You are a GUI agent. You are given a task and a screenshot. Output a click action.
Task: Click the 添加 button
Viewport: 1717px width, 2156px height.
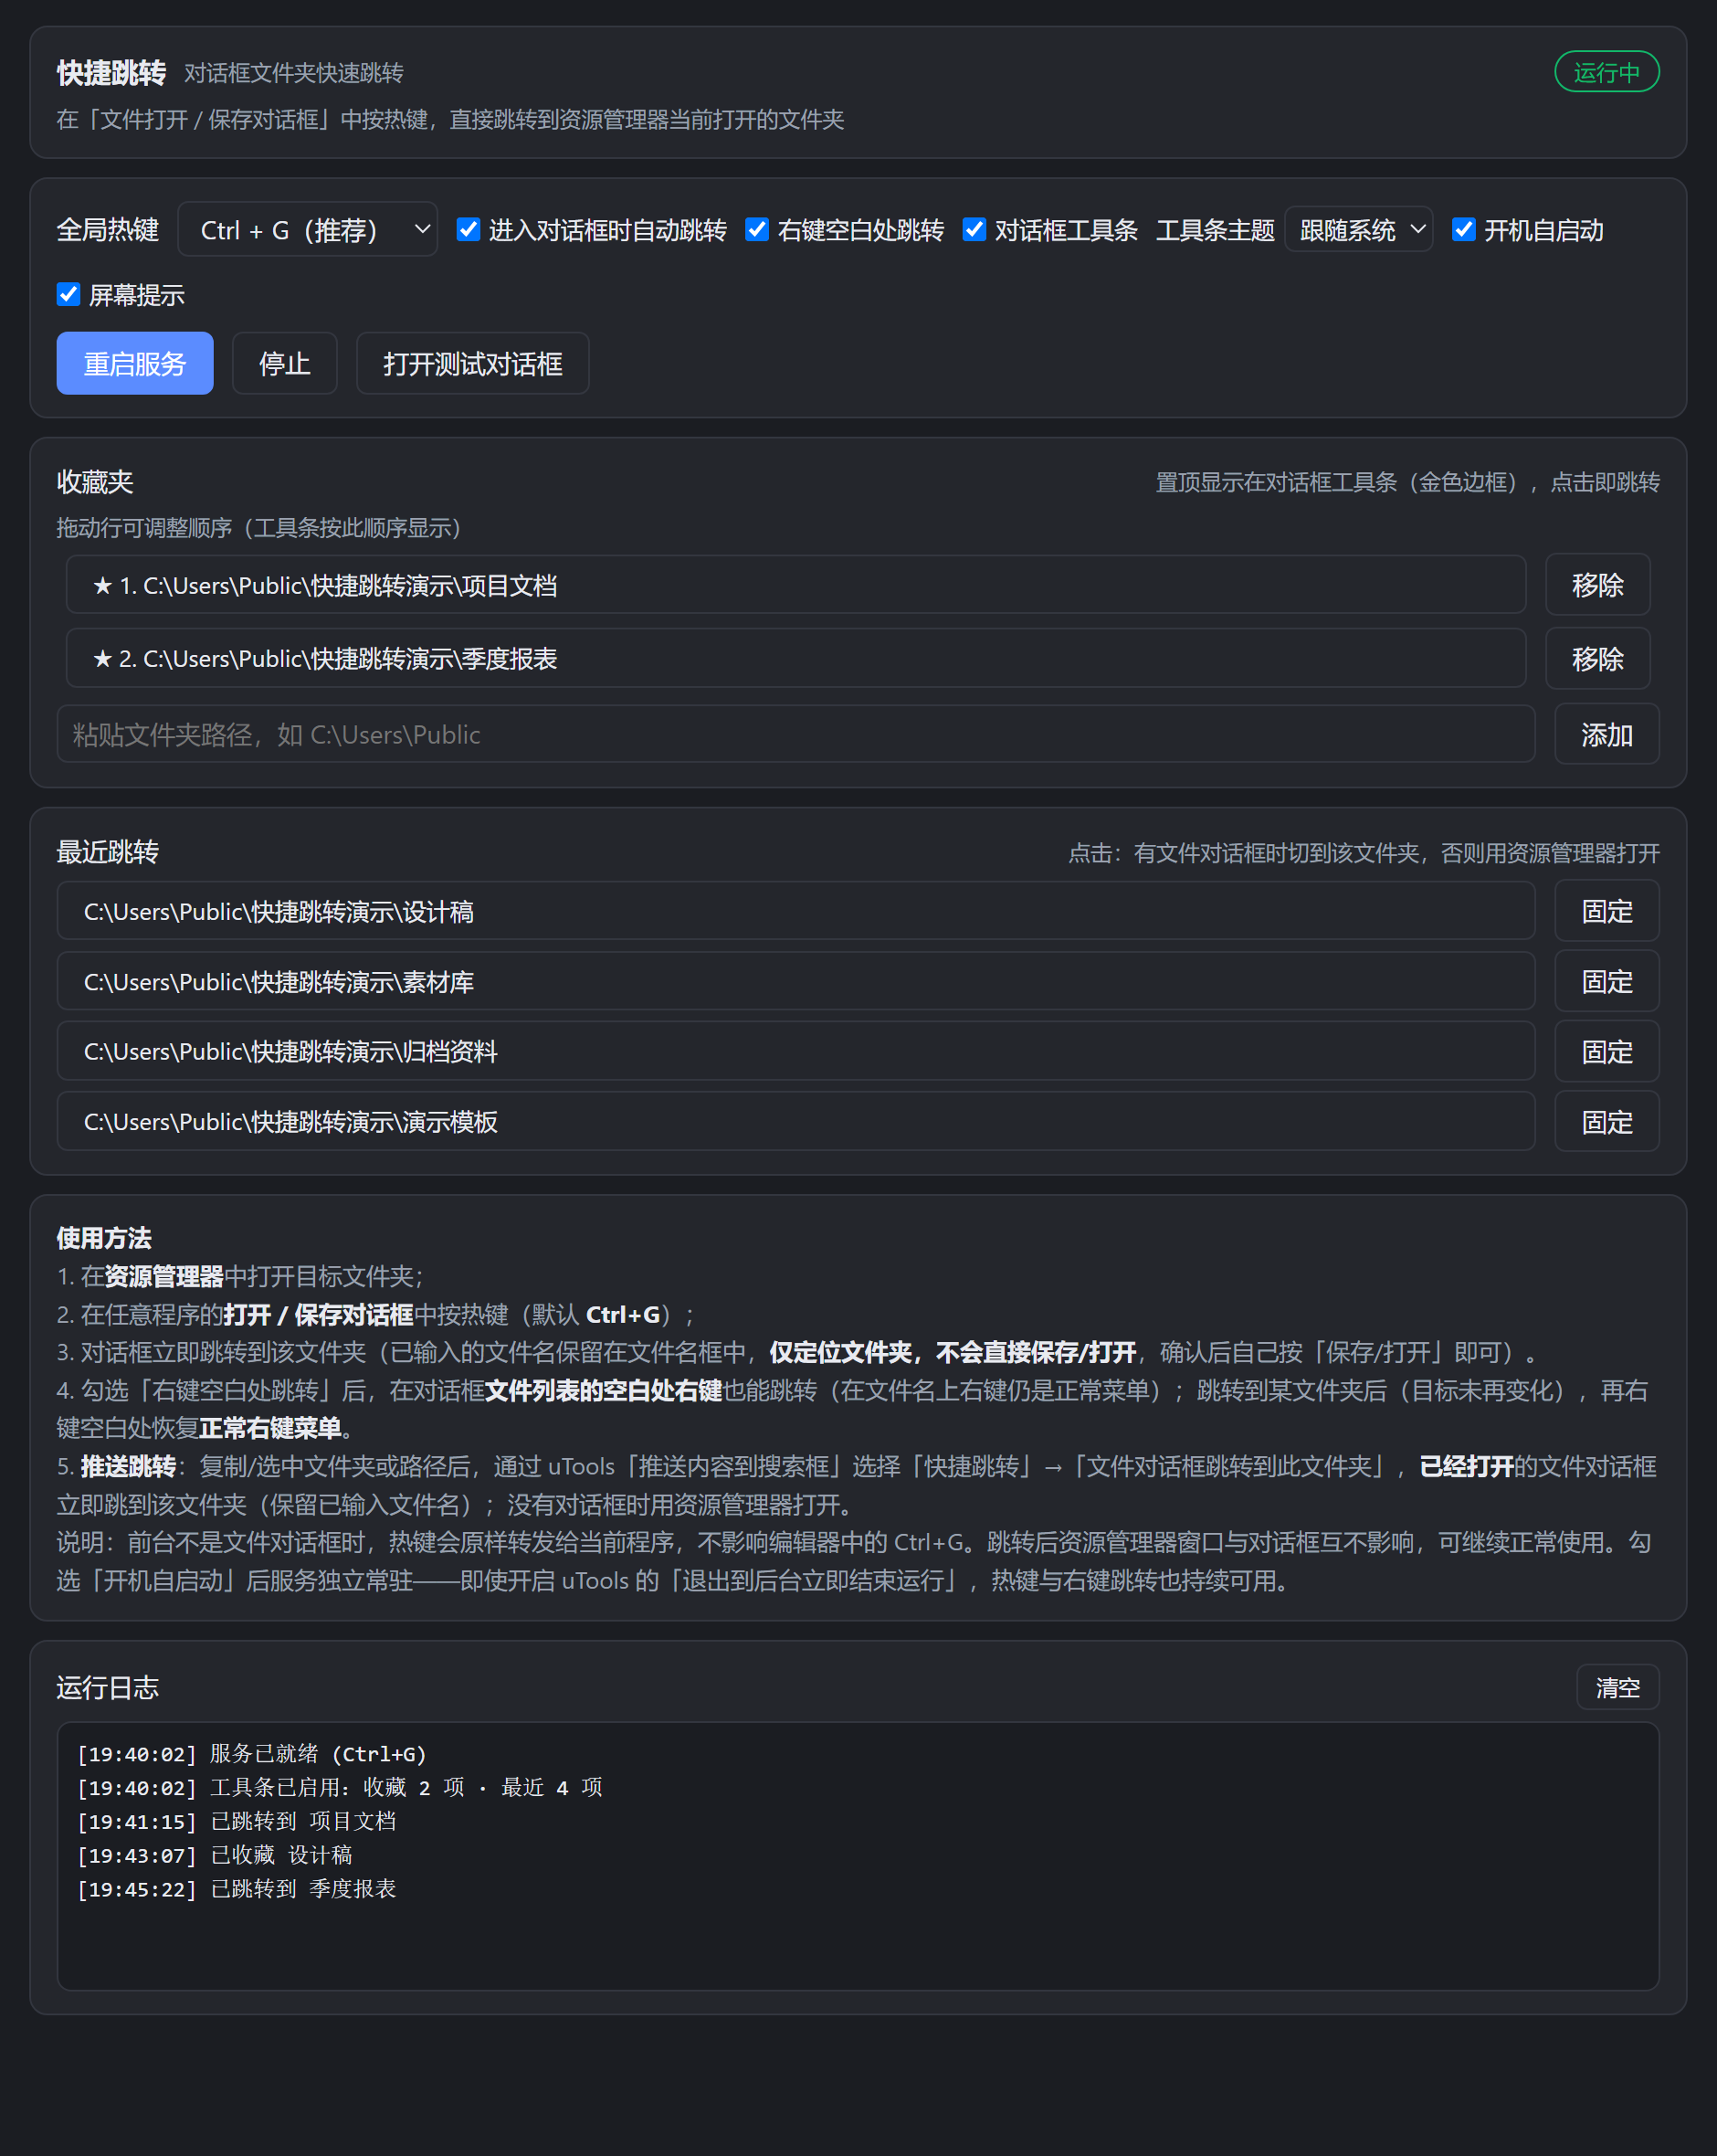(1606, 734)
